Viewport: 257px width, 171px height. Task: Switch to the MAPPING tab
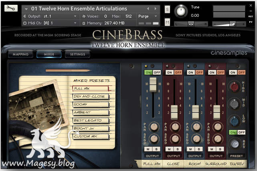pyautogui.click(x=21, y=54)
